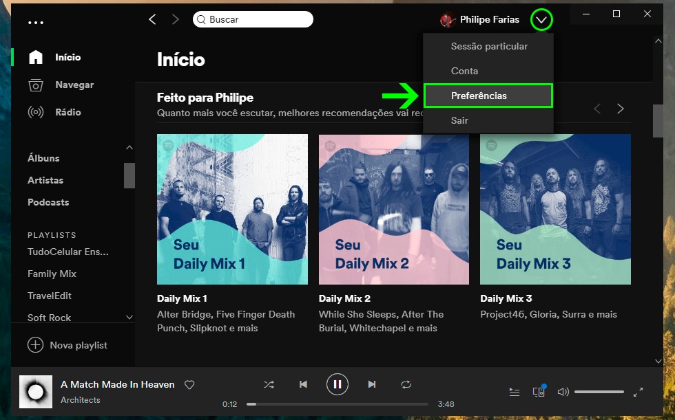Click the Buscar search field
The image size is (675, 420).
click(x=255, y=19)
